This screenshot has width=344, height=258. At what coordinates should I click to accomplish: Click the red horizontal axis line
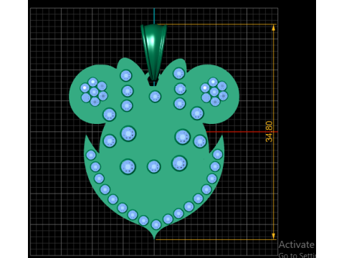pyautogui.click(x=242, y=132)
